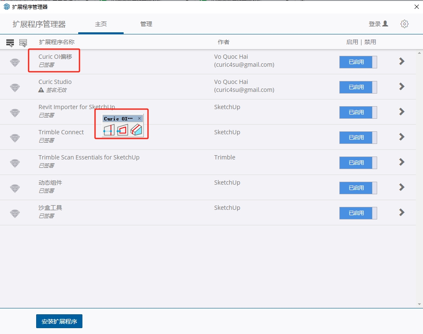Screen dimensions: 423x334
Task: Click the 登录 sign-in link
Action: click(378, 24)
